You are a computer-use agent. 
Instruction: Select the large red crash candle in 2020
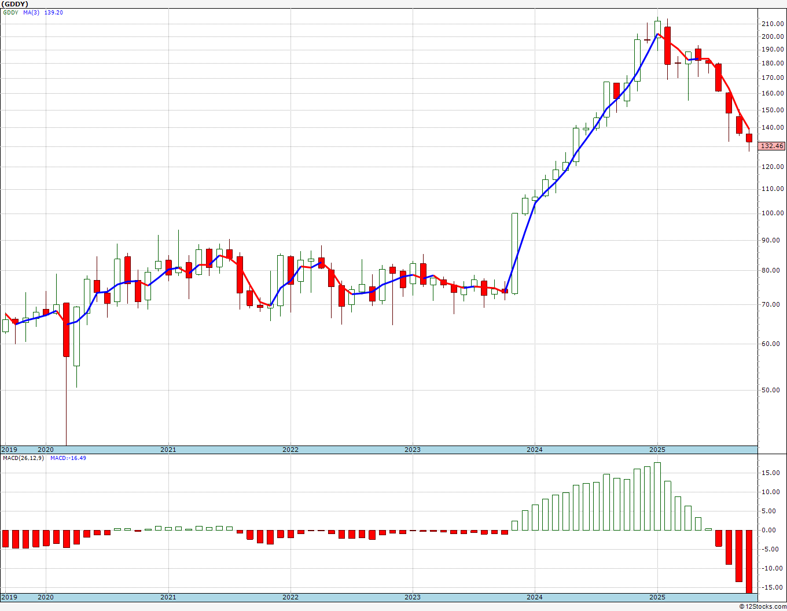[x=66, y=329]
